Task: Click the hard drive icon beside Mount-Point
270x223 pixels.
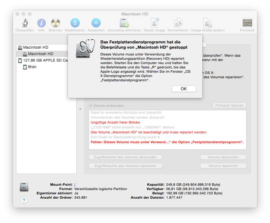Action: pyautogui.click(x=24, y=187)
